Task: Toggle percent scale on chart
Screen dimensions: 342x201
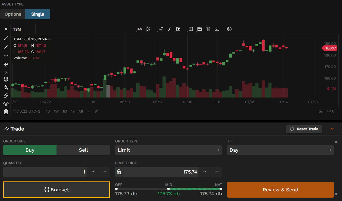Action: 320,111
